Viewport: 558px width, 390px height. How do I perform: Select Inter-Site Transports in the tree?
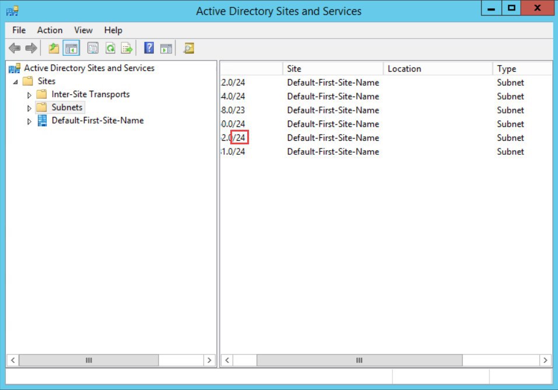pos(90,94)
